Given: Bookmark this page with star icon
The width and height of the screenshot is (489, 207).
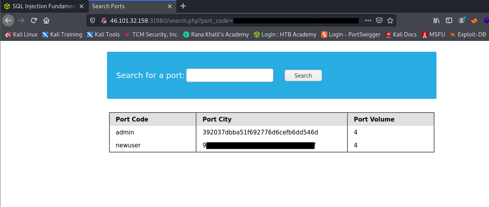Looking at the screenshot, I should [390, 20].
